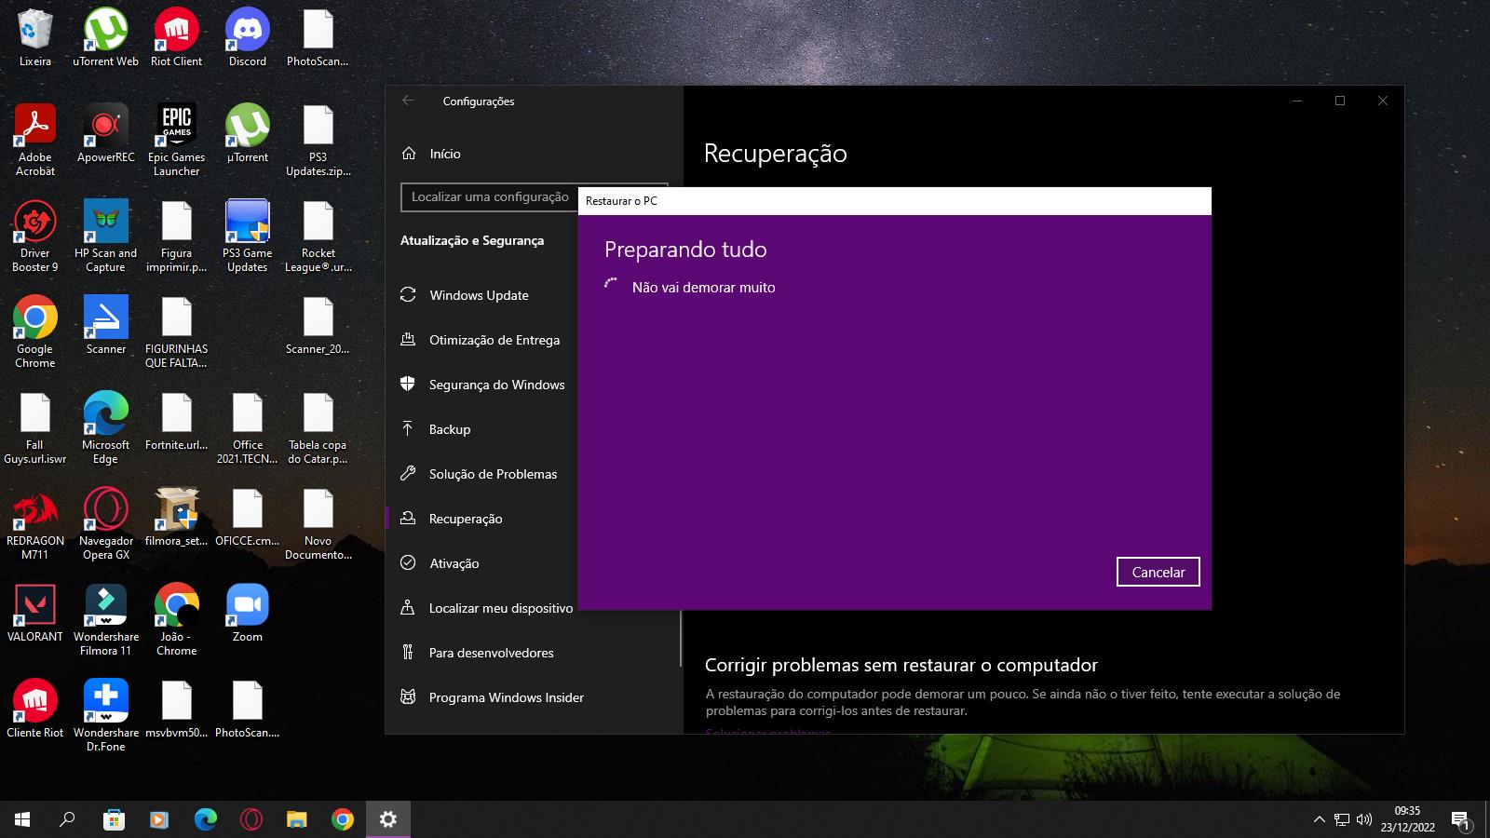The height and width of the screenshot is (838, 1490).
Task: Open the notification center icon
Action: (x=1460, y=819)
